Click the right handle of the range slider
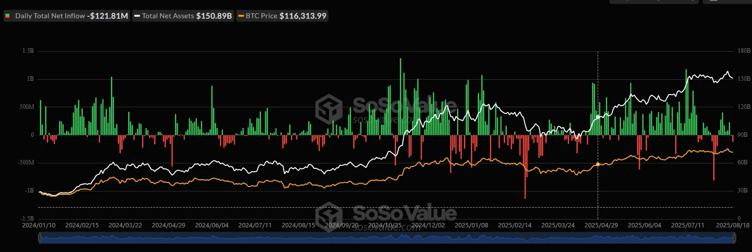Screen dimensions: 752x252 pos(734,238)
